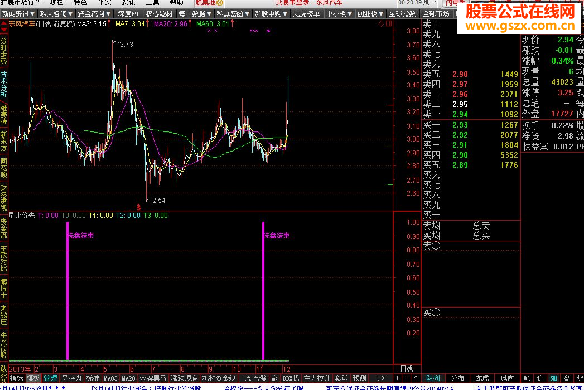The image size is (584, 390).
Task: Open the 资讯 menu in the menu bar
Action: (x=128, y=3)
